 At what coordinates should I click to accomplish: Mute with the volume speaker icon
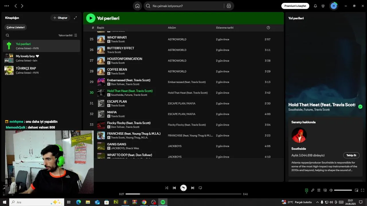(x=331, y=190)
